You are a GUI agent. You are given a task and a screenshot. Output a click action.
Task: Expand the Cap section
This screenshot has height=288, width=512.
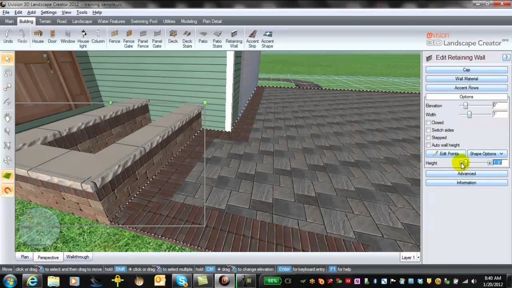pos(466,70)
